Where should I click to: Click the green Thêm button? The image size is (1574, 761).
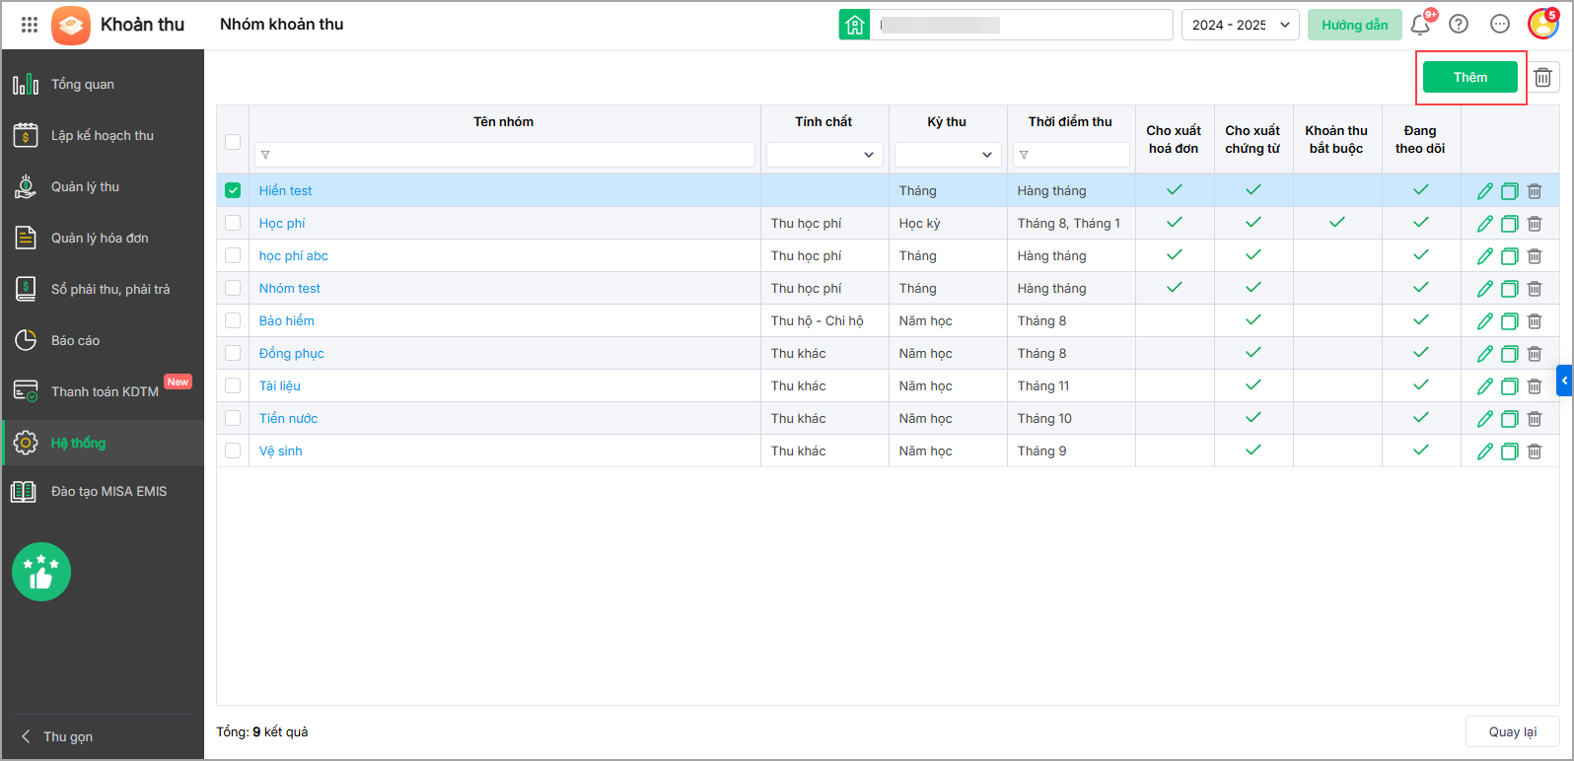click(x=1470, y=77)
